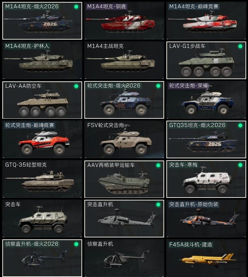The width and height of the screenshot is (248, 277).
Task: Choose the white 突击车-寒梅 assault vehicle
Action: (x=206, y=179)
